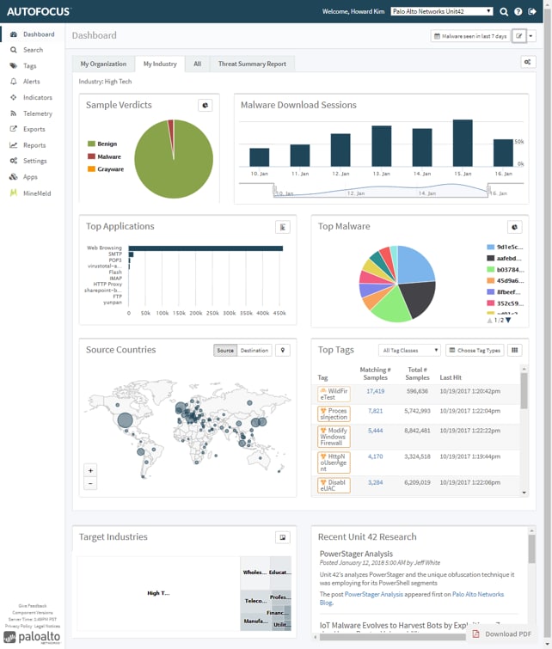Image resolution: width=552 pixels, height=649 pixels.
Task: Go to next Top Malware legend page arrow
Action: point(508,321)
